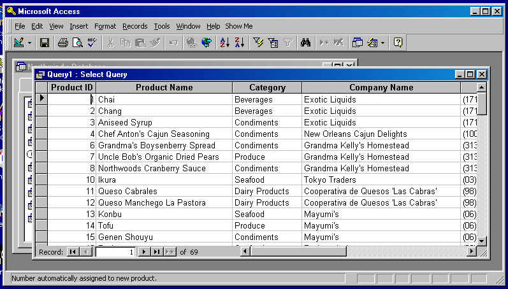Click the Print icon

click(63, 43)
